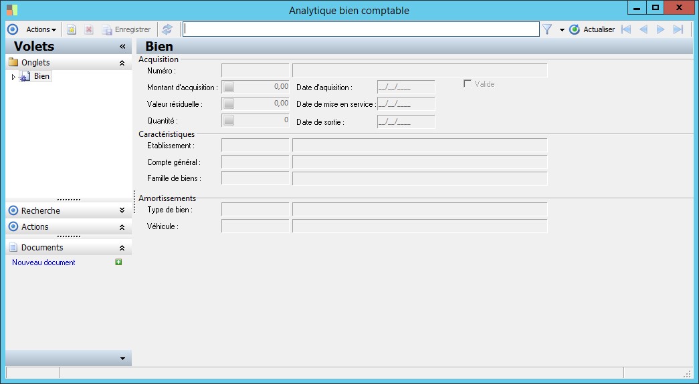Click the Nouveau document link

tap(43, 262)
